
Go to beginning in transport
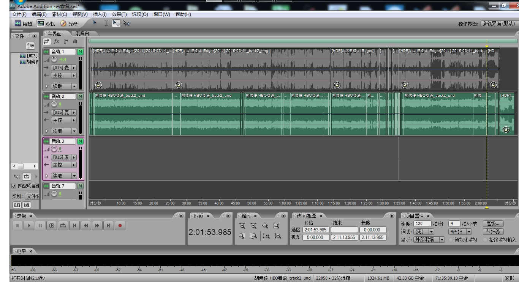(x=74, y=225)
